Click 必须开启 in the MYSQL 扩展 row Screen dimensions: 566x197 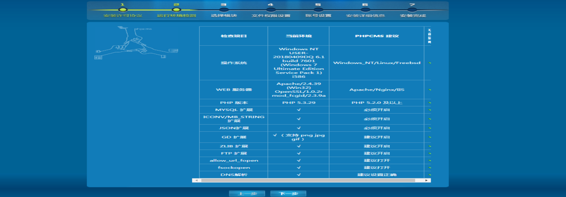(x=376, y=109)
